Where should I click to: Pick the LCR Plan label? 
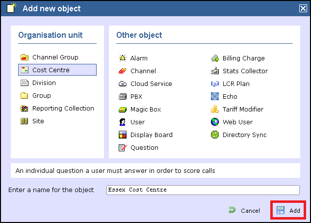click(236, 84)
